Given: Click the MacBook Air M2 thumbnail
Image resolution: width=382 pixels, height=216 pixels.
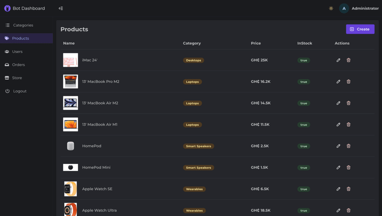Looking at the screenshot, I should tap(71, 103).
